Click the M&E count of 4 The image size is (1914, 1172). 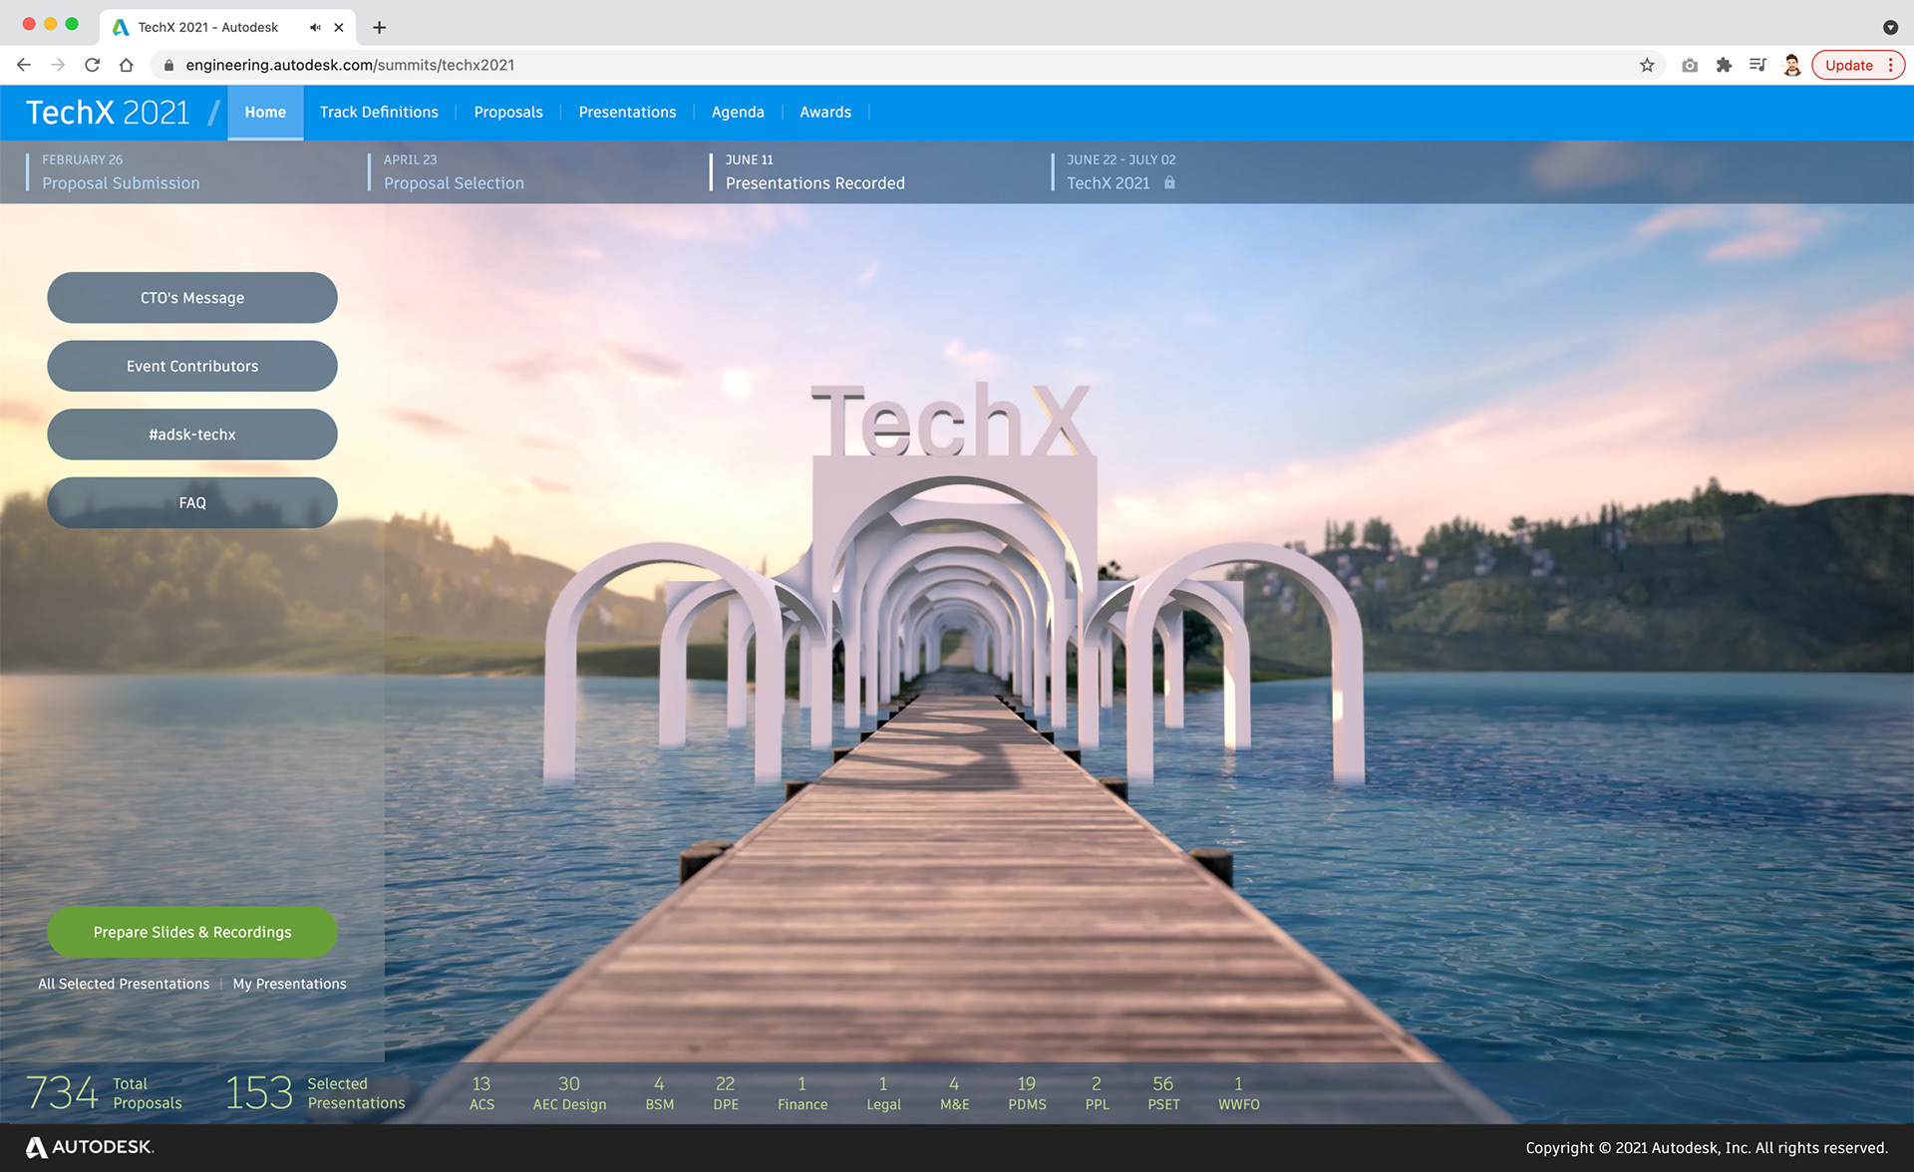click(x=954, y=1092)
